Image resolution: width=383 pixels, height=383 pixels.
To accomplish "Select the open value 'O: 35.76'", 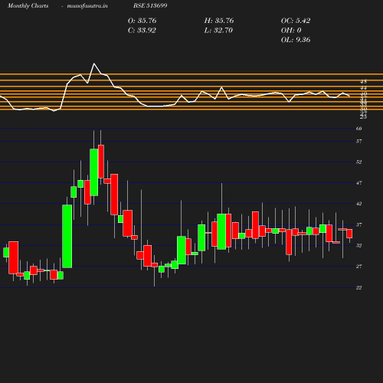I will (x=142, y=21).
